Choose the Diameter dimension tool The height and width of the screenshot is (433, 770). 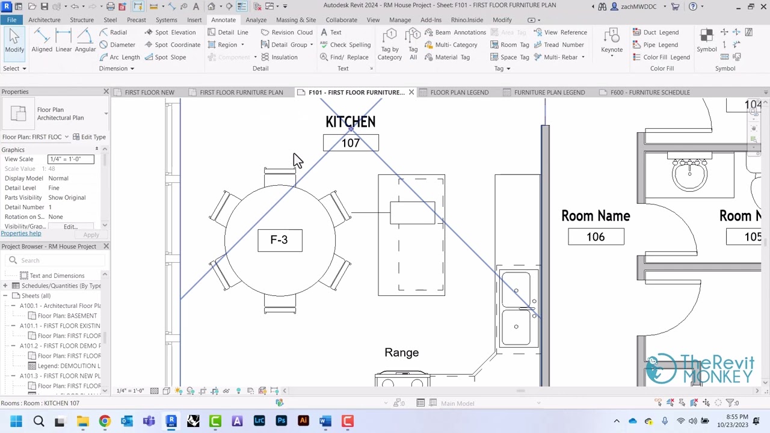coord(117,45)
